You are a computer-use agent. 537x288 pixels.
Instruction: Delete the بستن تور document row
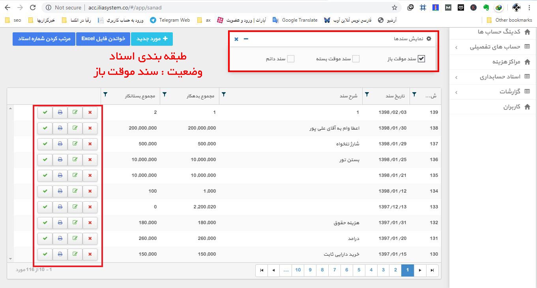point(90,160)
